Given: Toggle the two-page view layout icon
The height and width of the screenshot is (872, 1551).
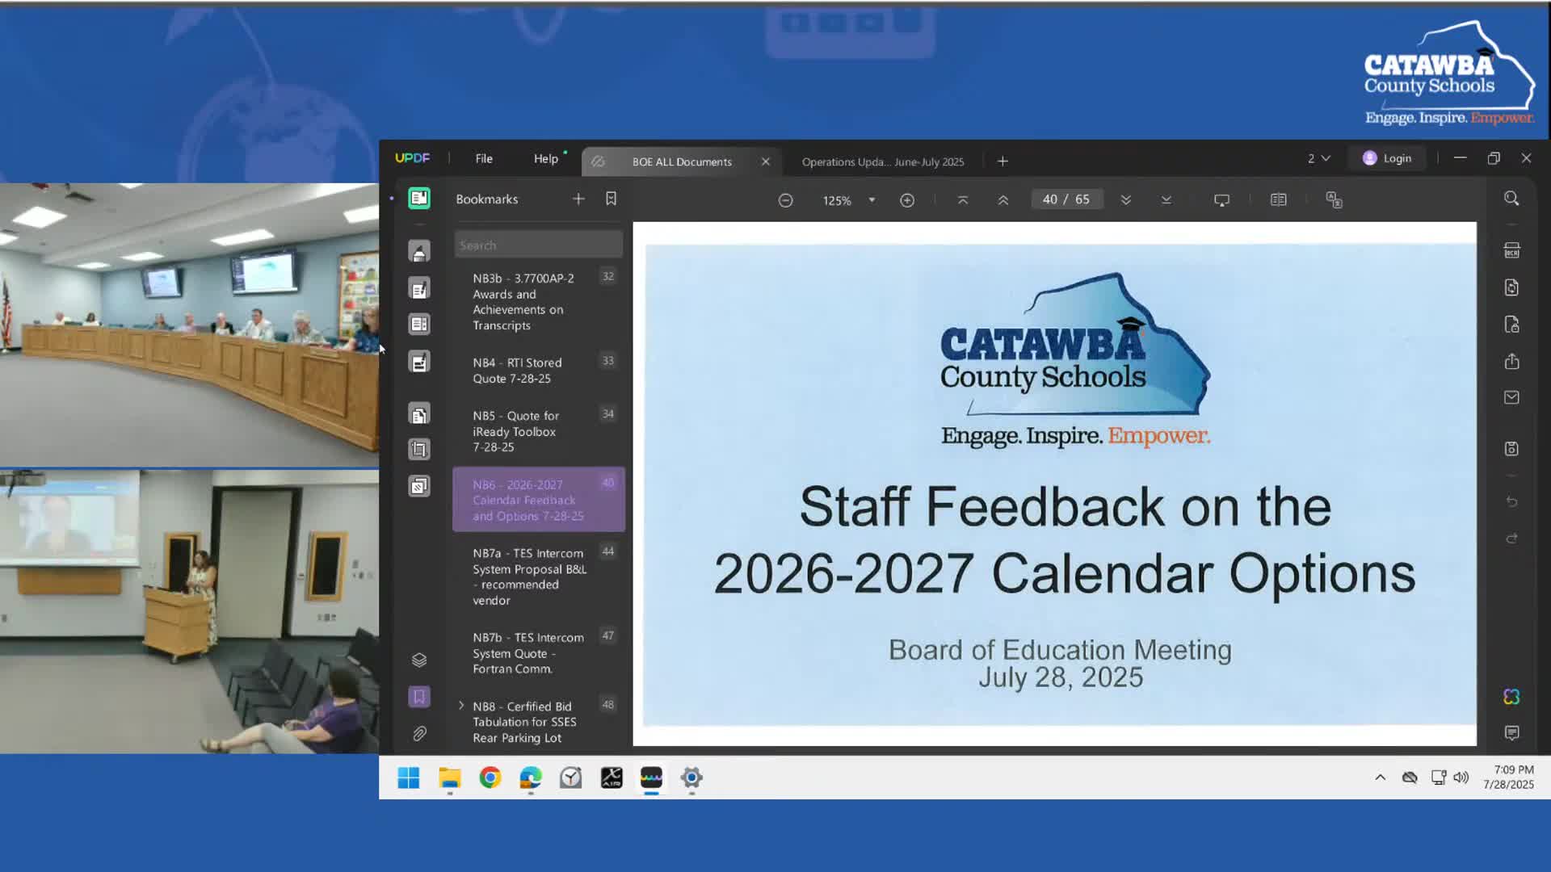Looking at the screenshot, I should point(1279,199).
